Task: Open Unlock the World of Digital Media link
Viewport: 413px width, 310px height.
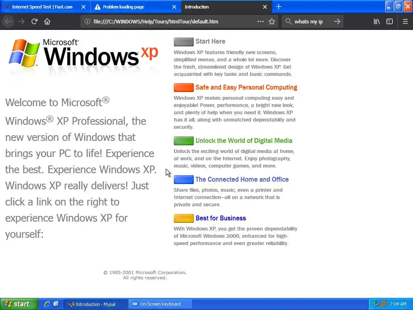Action: (244, 140)
